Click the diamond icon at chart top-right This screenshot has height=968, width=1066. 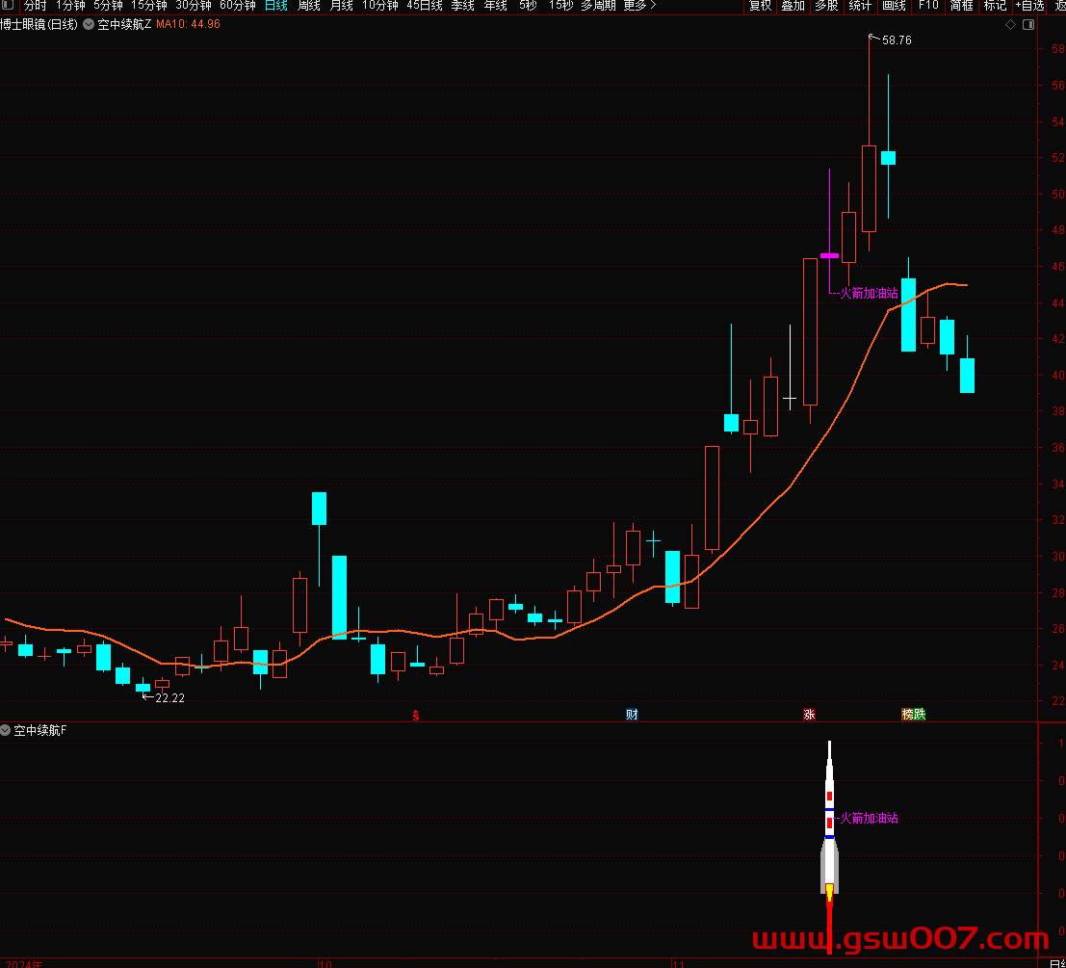1010,24
